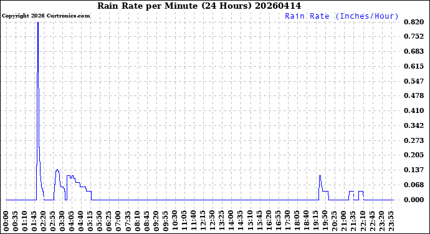Click the 0.478 y-axis value
Viewport: 430px width, 234px height.
tap(414, 96)
